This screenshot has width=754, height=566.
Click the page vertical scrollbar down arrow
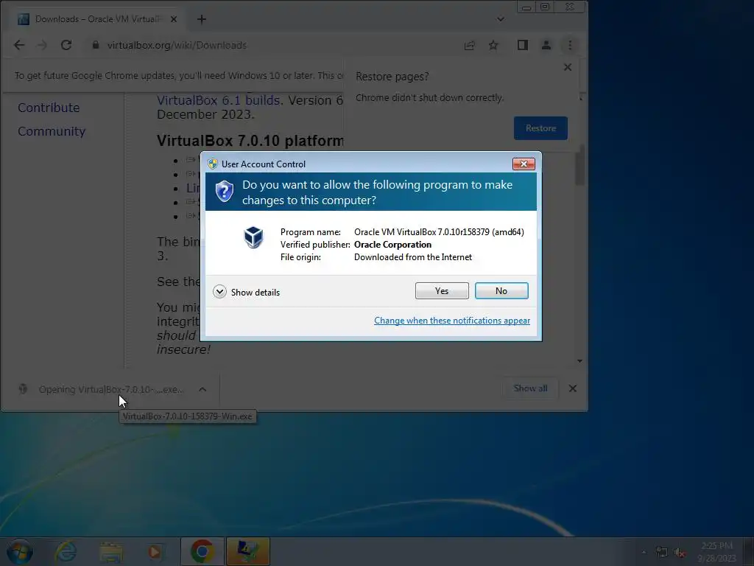(579, 361)
